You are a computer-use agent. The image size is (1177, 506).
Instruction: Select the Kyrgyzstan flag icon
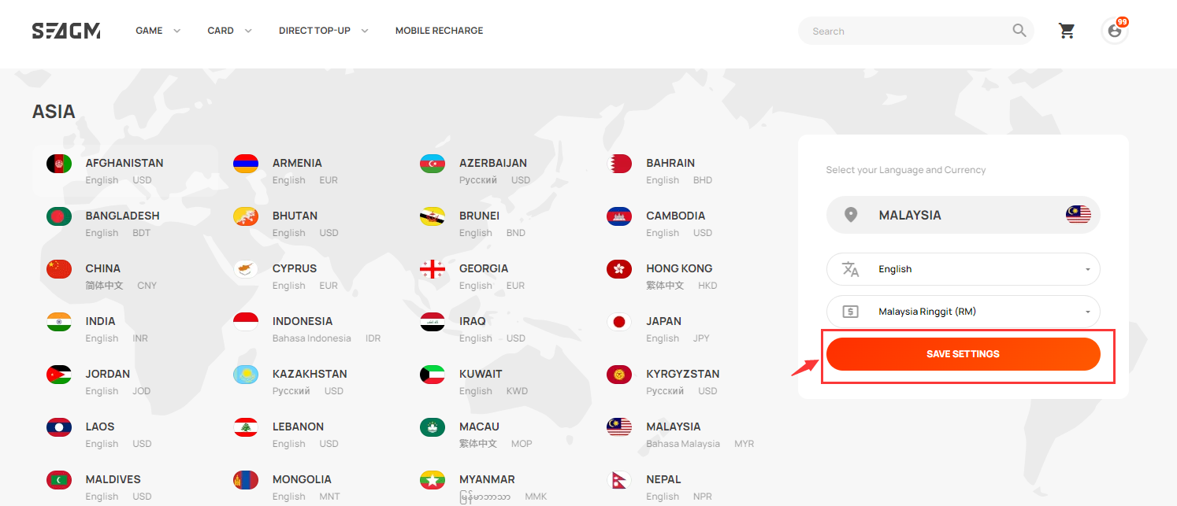point(619,375)
